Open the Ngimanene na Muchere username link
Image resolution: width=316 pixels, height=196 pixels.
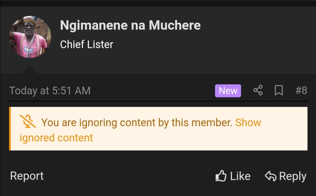click(x=130, y=25)
